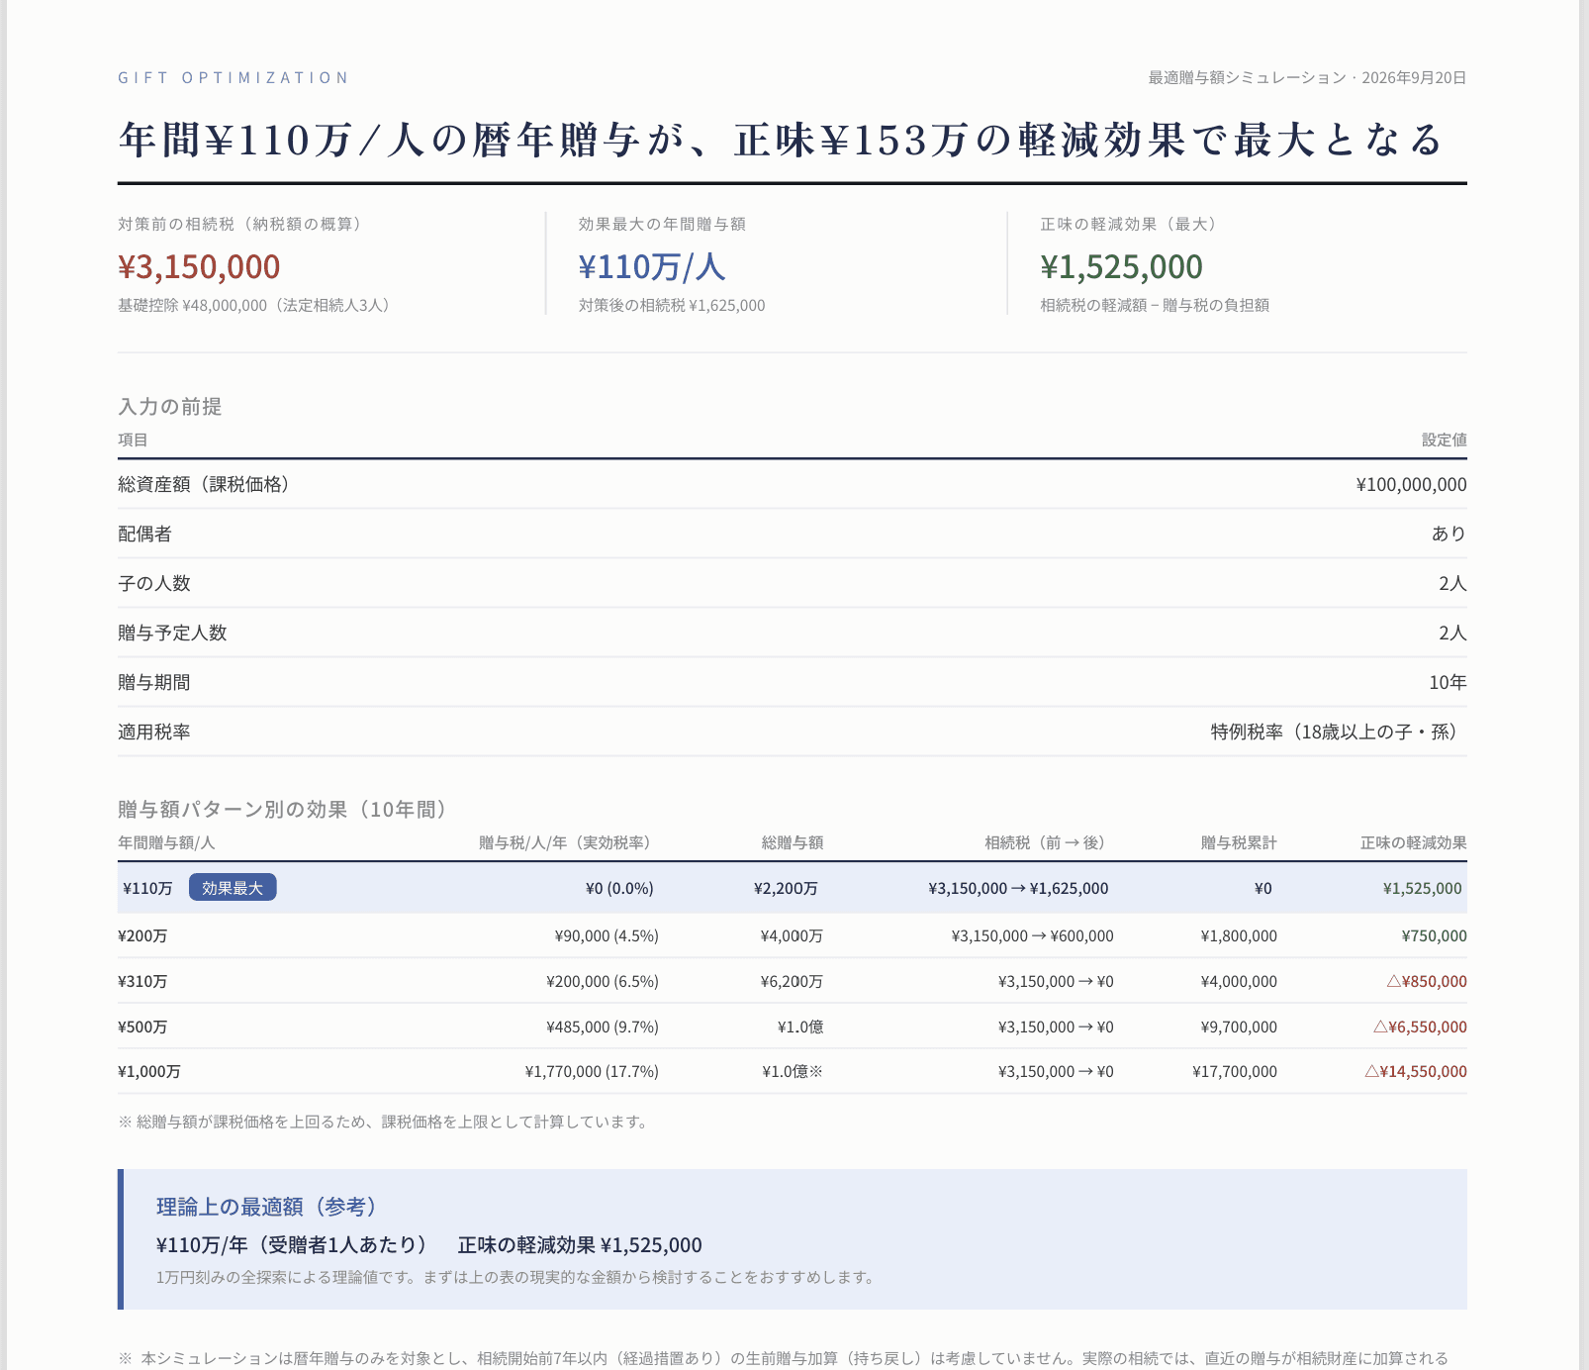Select the ¥3,150,000 pre-measure inheritance tax figure
The image size is (1589, 1370).
coord(199,266)
